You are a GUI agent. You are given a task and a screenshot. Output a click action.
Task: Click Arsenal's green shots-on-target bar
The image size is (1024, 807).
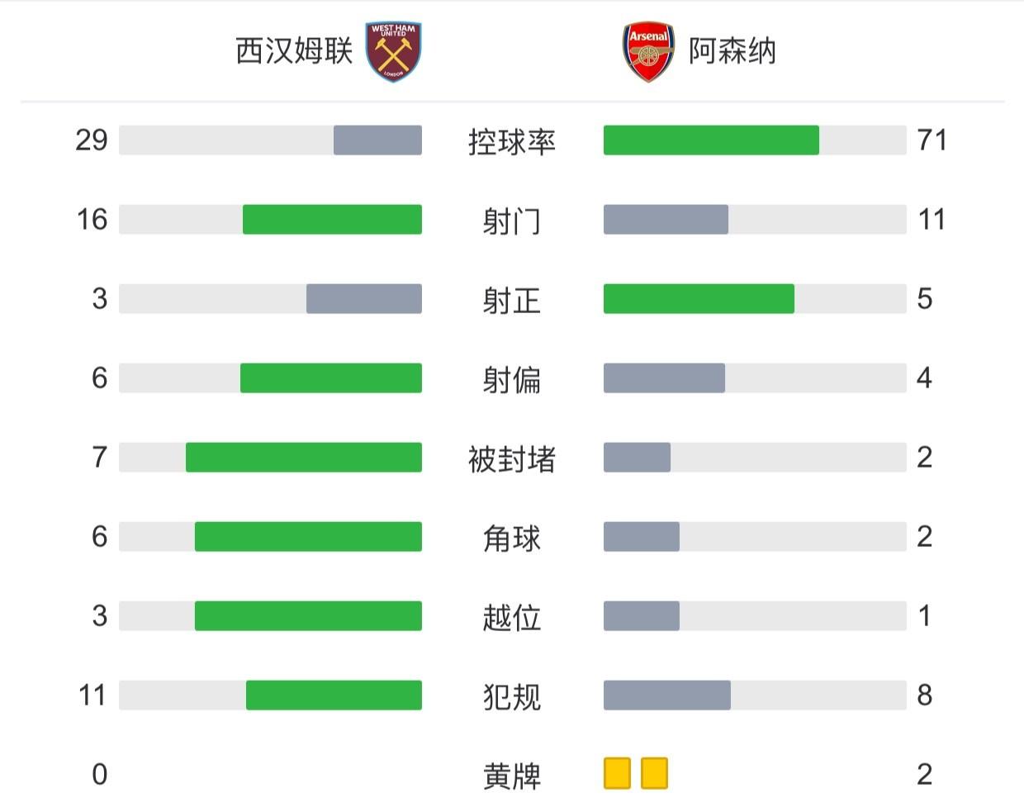(699, 299)
